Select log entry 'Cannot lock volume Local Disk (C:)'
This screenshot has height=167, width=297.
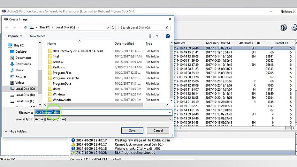coord(183,144)
